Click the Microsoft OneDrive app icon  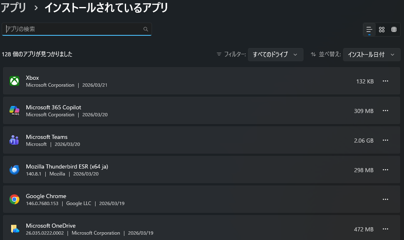[14, 229]
